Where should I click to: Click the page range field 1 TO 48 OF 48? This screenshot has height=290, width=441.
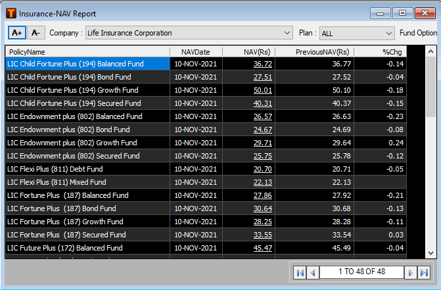tap(361, 272)
